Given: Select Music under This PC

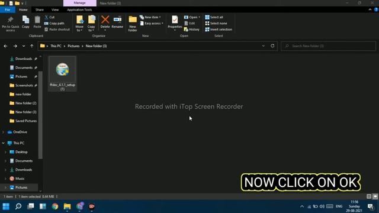Looking at the screenshot, I should point(20,179).
